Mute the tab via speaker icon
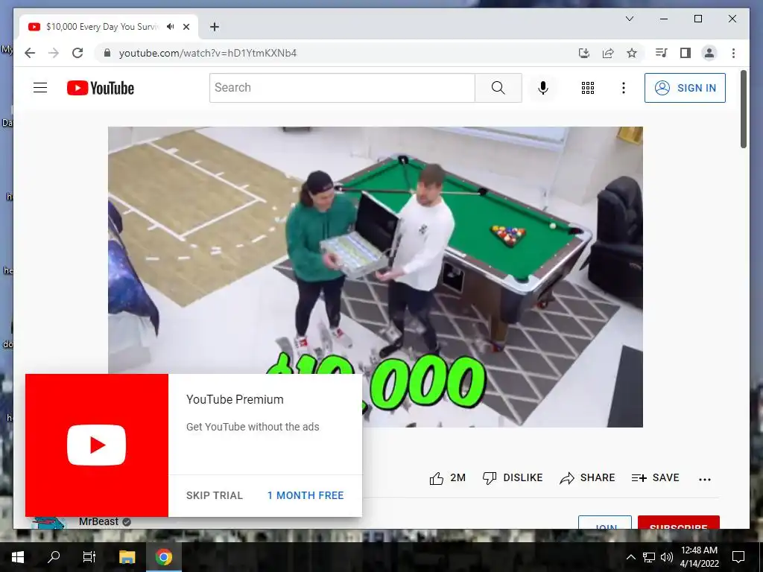This screenshot has height=572, width=763. point(170,27)
